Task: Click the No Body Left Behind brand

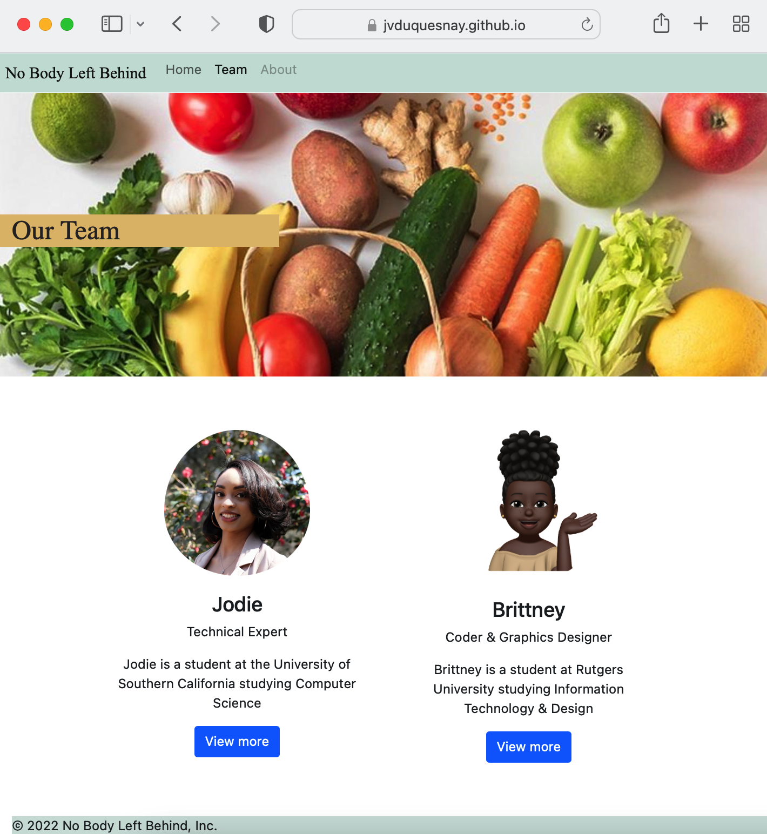Action: tap(76, 73)
